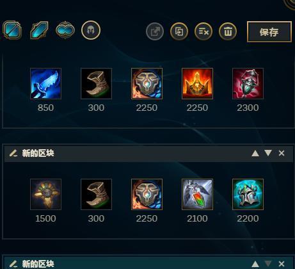The image size is (295, 269).
Task: Select the first blue square map icon
Action: pos(12,30)
